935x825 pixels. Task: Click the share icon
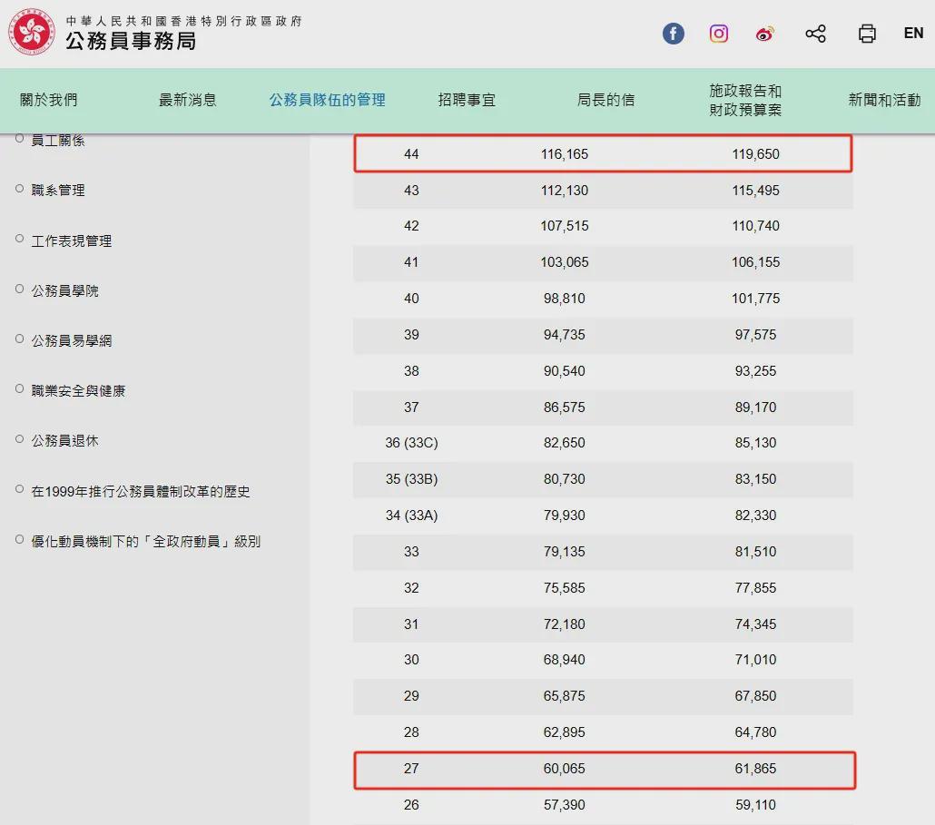(815, 34)
